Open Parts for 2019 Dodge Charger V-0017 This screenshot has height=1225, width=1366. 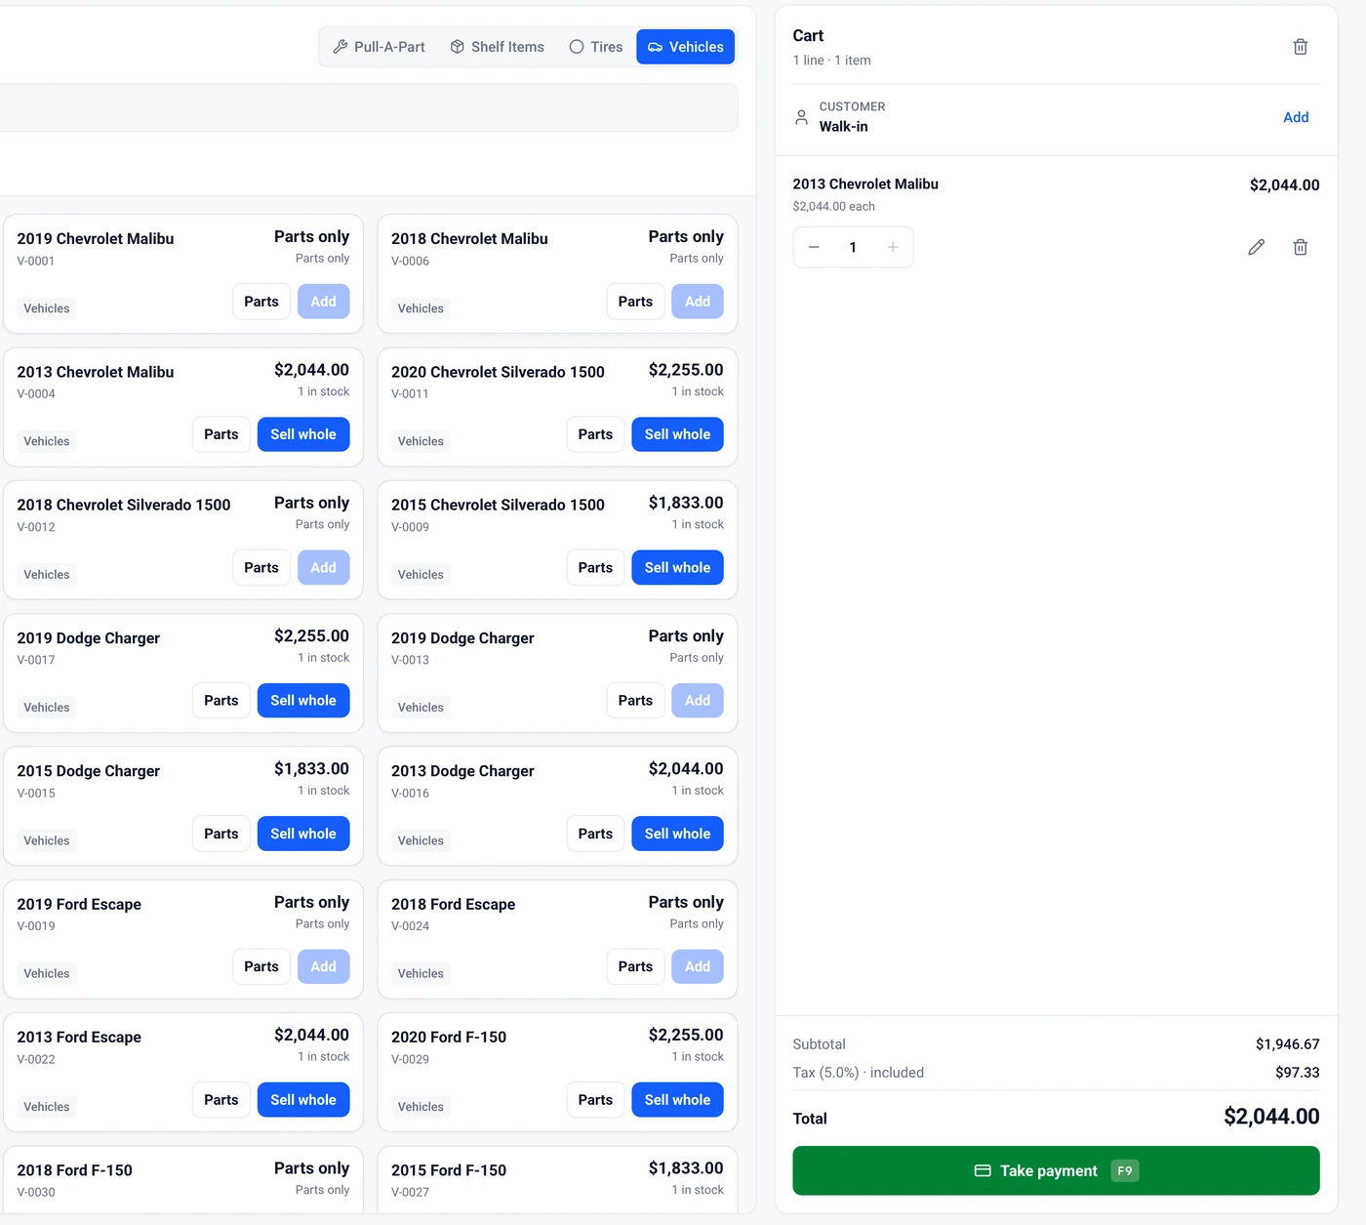tap(221, 701)
